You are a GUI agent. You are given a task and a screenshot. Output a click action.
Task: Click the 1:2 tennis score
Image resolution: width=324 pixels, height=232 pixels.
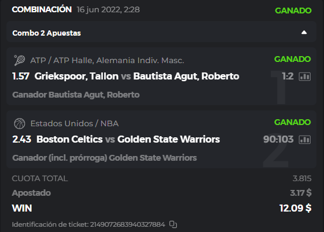point(288,76)
